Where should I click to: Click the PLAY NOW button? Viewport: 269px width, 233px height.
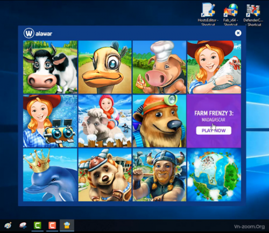214,131
